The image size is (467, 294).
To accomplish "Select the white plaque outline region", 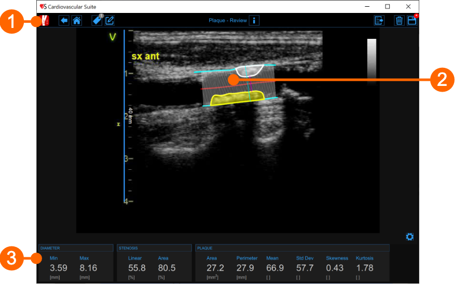I will point(249,70).
